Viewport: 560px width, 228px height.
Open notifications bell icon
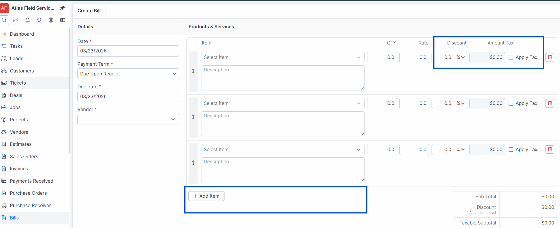[27, 20]
